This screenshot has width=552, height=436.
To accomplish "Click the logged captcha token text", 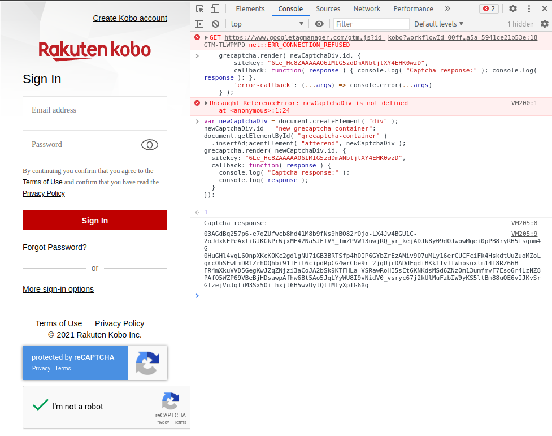I will point(372,260).
